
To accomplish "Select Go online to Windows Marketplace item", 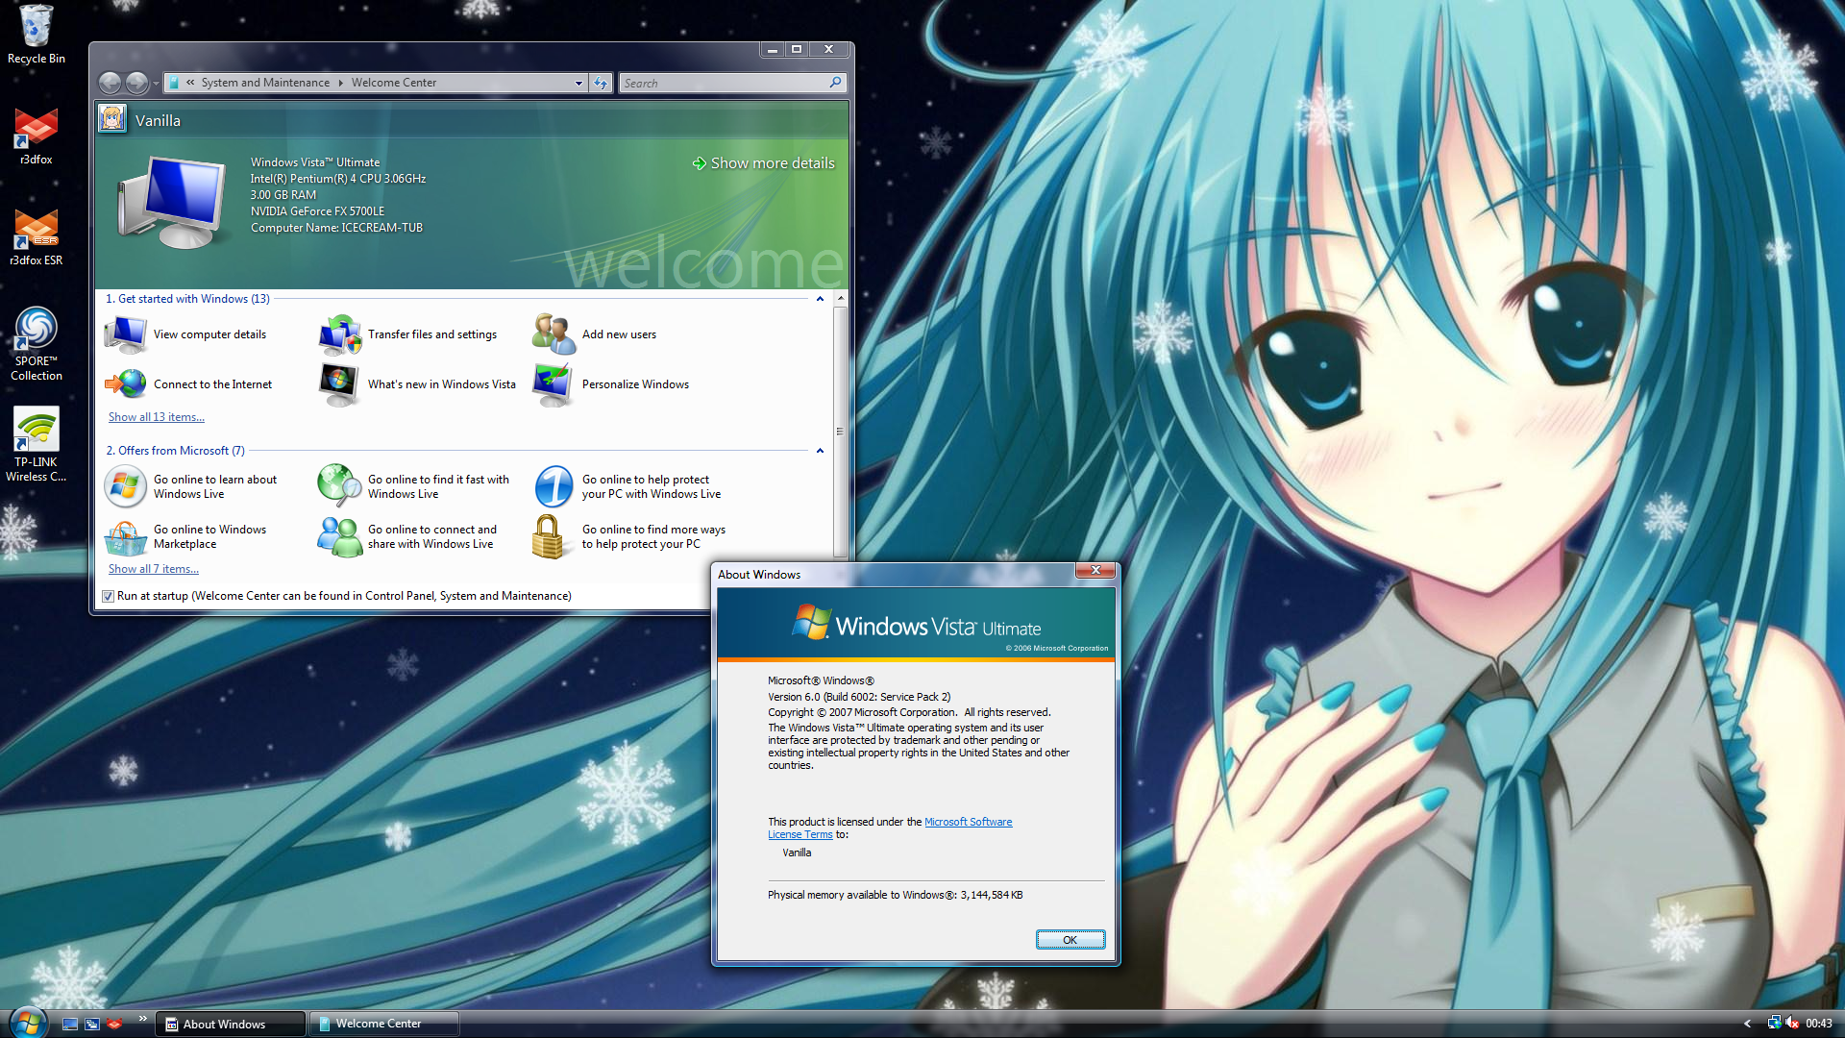I will pyautogui.click(x=185, y=536).
